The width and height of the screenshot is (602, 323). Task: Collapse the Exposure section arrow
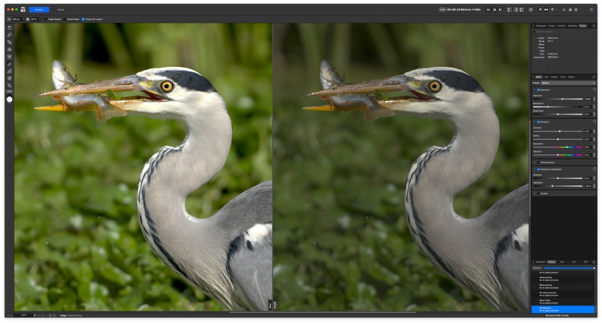coord(534,90)
